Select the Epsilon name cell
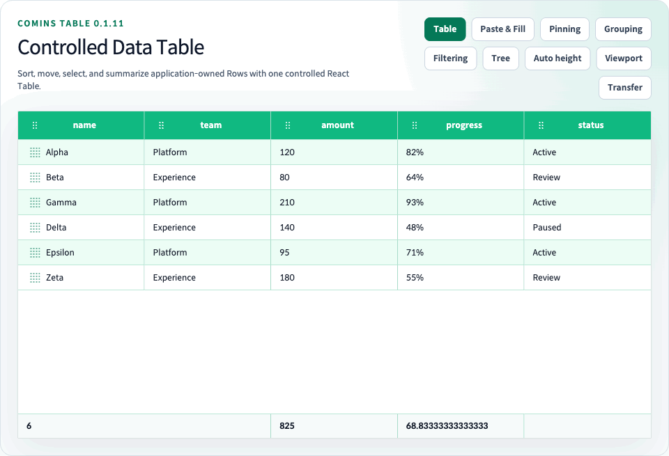Viewport: 669px width, 456px height. pyautogui.click(x=81, y=253)
